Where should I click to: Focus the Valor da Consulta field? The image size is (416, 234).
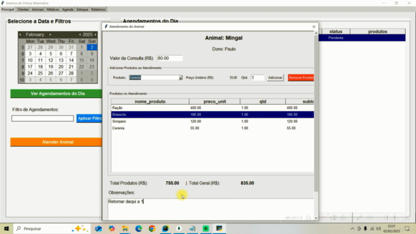[170, 58]
